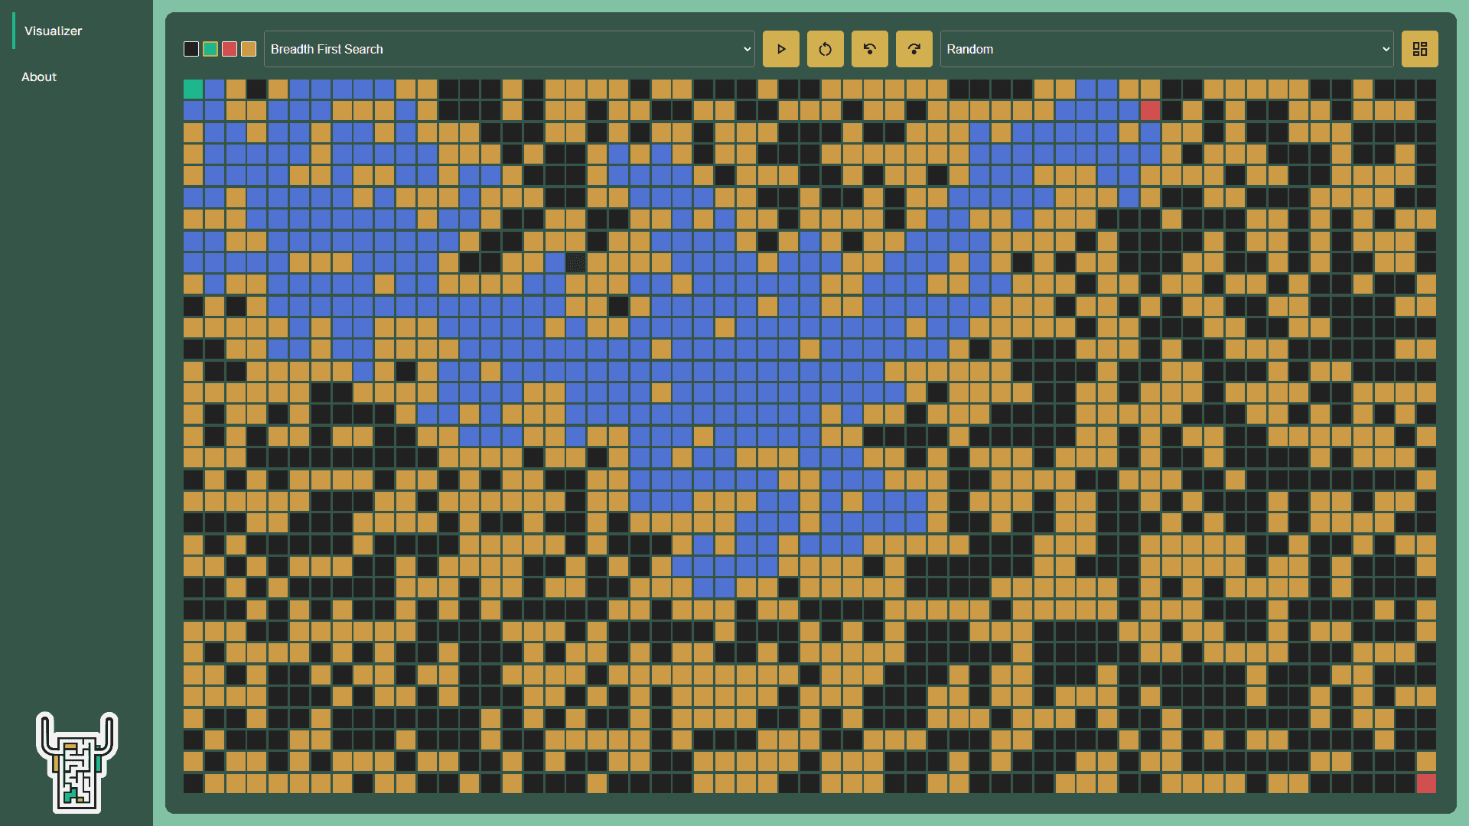Click the grid/tile view toggle icon
This screenshot has width=1469, height=826.
pos(1419,50)
